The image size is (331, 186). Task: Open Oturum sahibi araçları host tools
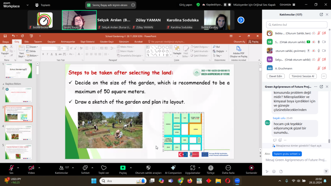coord(148,168)
